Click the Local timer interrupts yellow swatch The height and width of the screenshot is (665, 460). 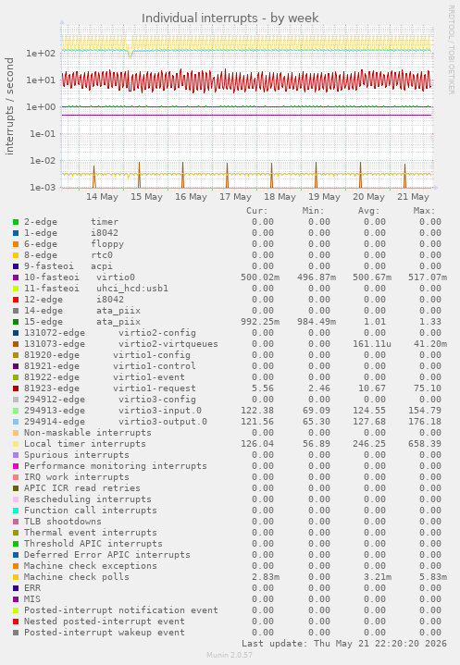pyautogui.click(x=16, y=444)
